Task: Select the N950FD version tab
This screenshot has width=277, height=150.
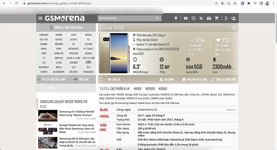Action: point(150,89)
